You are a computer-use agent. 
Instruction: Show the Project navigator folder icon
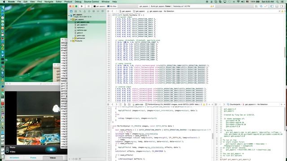pos(71,11)
